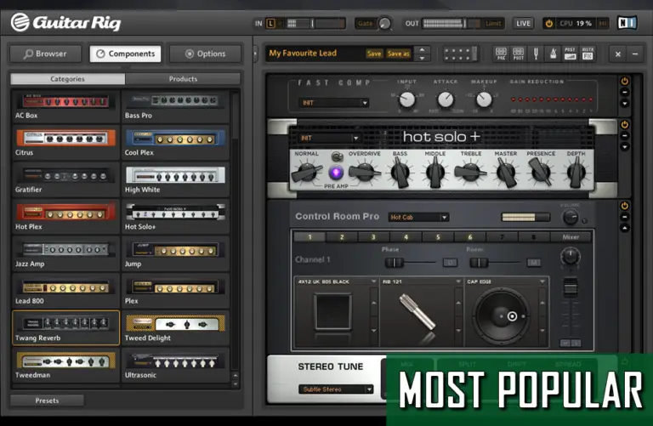Select the Tweed Delight amp thumbnail

175,328
